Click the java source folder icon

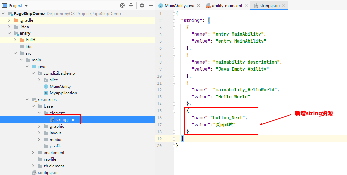point(34,66)
